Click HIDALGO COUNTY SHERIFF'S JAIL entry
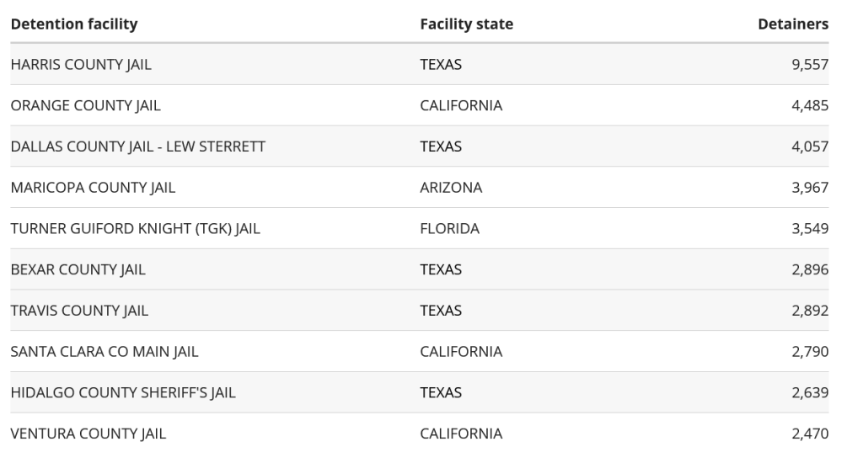This screenshot has width=863, height=463. [x=123, y=393]
